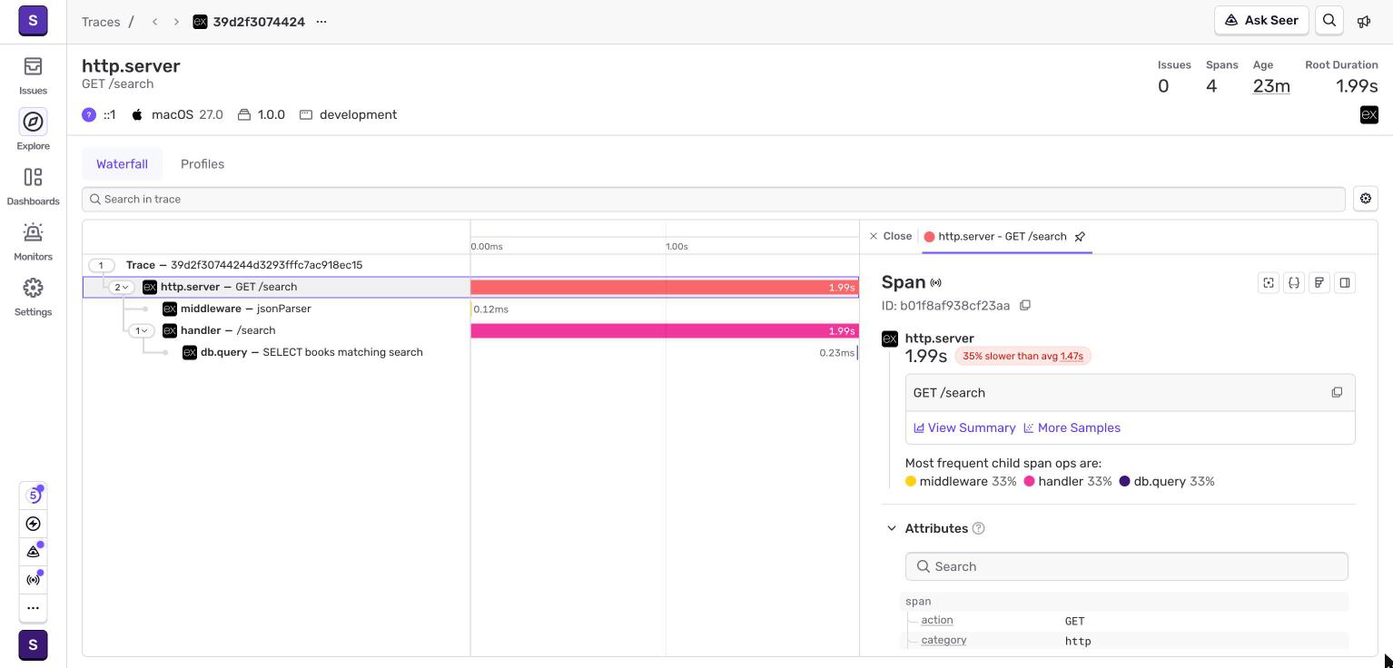Collapse the http.server span children
This screenshot has height=668, width=1393.
coord(121,288)
